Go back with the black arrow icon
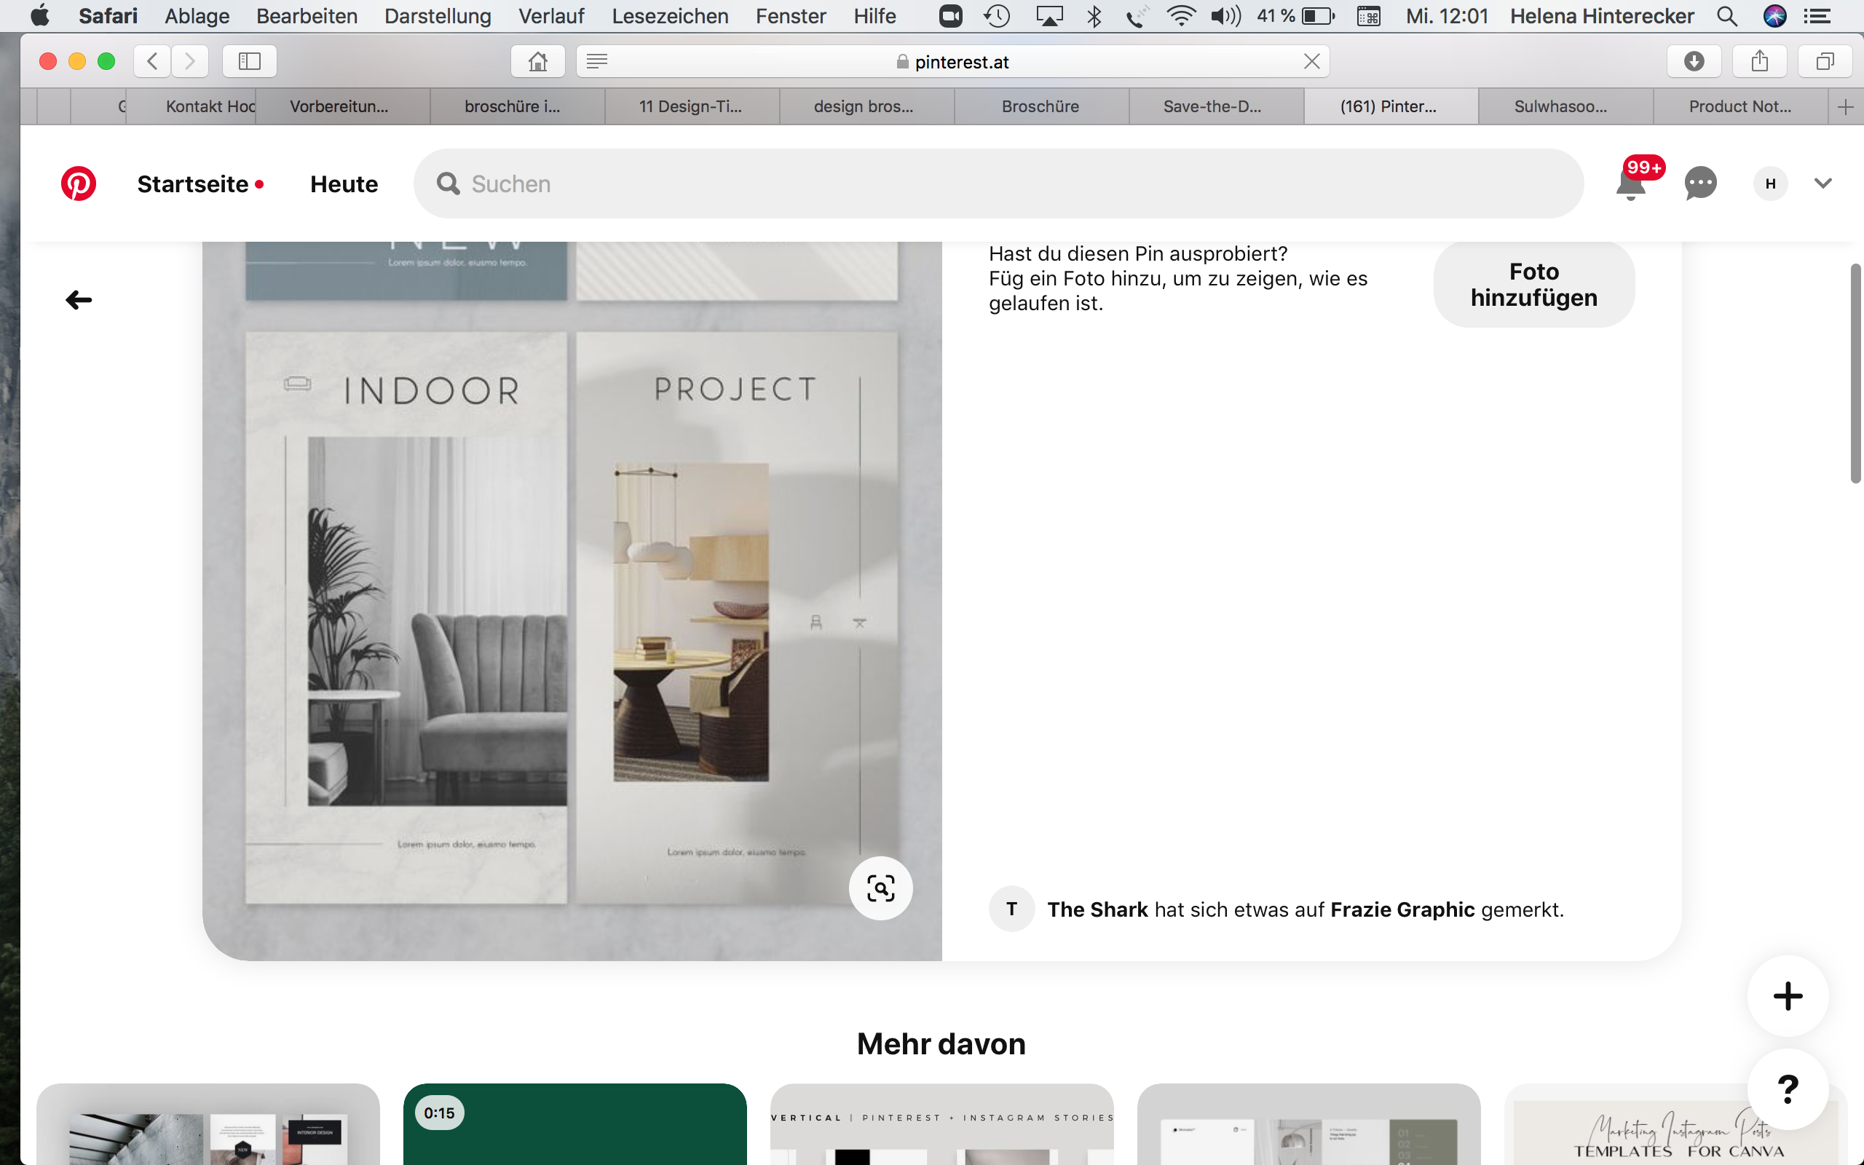The image size is (1864, 1165). point(79,300)
